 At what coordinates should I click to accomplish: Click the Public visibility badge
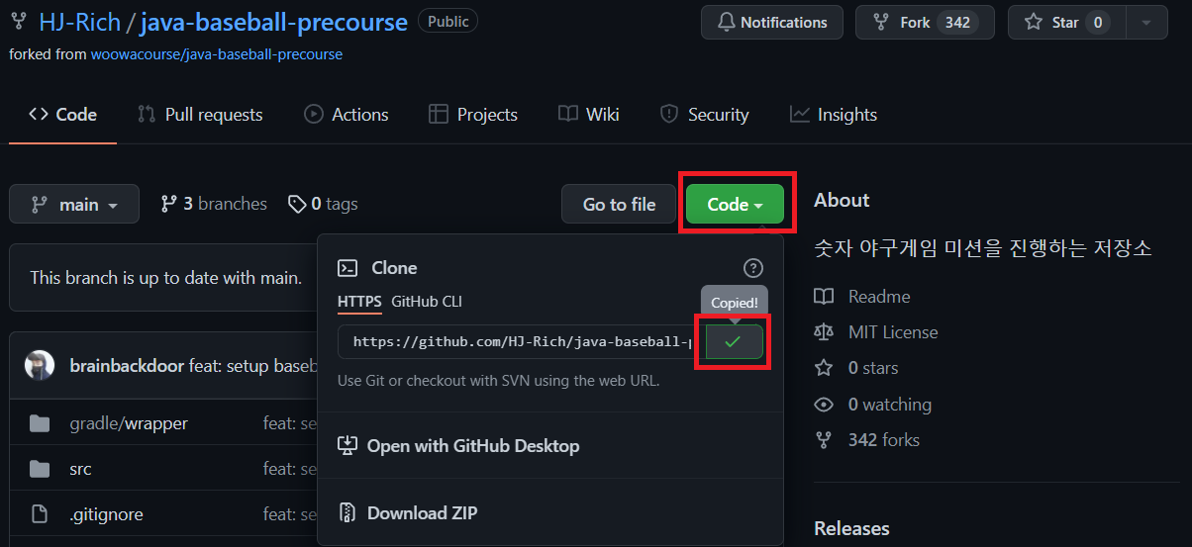click(448, 21)
